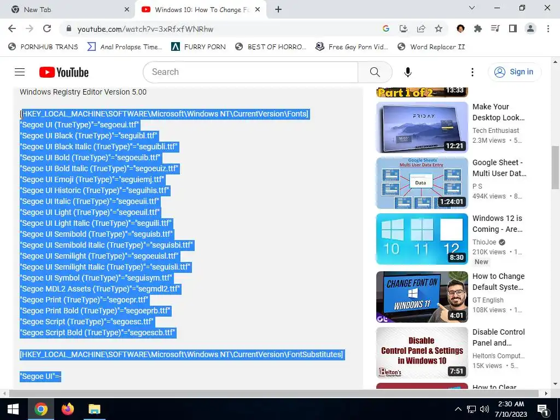Viewport: 560px width, 420px height.
Task: Close the New Tab tab
Action: pos(127,10)
